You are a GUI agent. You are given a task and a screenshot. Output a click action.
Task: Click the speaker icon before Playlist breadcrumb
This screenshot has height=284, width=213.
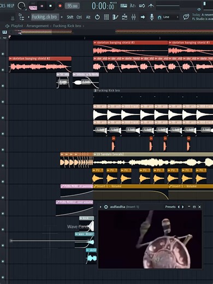pyautogui.click(x=8, y=26)
